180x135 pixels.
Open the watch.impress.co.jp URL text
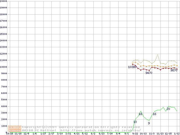pos(100,130)
